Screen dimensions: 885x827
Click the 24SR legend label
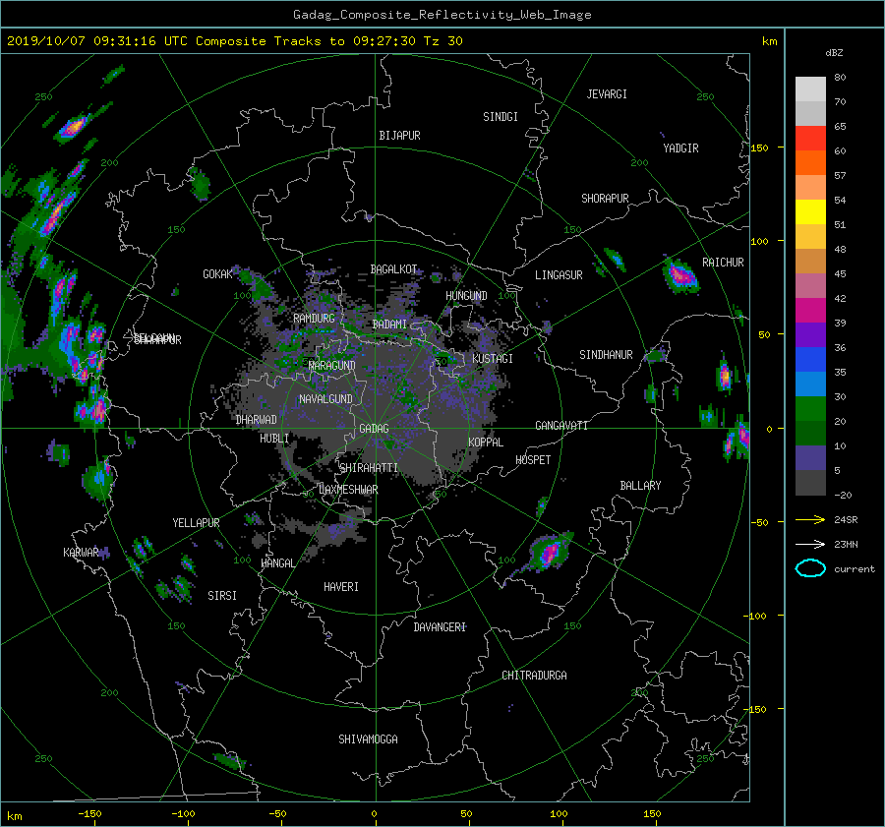coord(846,520)
